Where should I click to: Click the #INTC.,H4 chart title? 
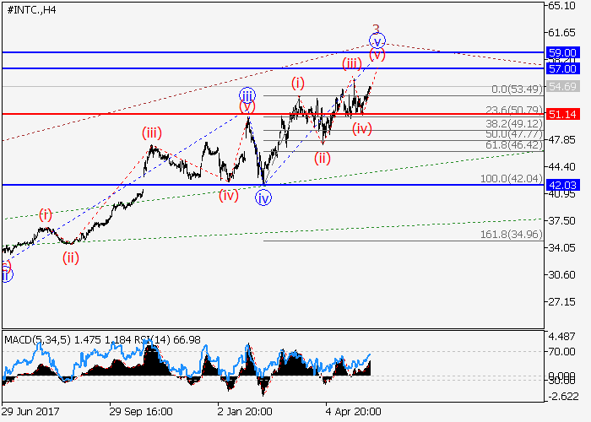click(30, 9)
